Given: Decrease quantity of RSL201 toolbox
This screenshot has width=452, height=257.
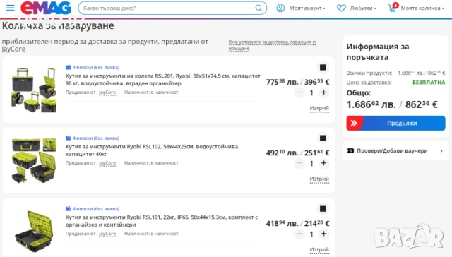Looking at the screenshot, I should pyautogui.click(x=299, y=92).
